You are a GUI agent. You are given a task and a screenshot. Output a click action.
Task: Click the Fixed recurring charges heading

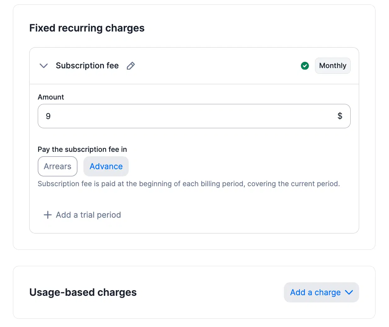(x=87, y=28)
